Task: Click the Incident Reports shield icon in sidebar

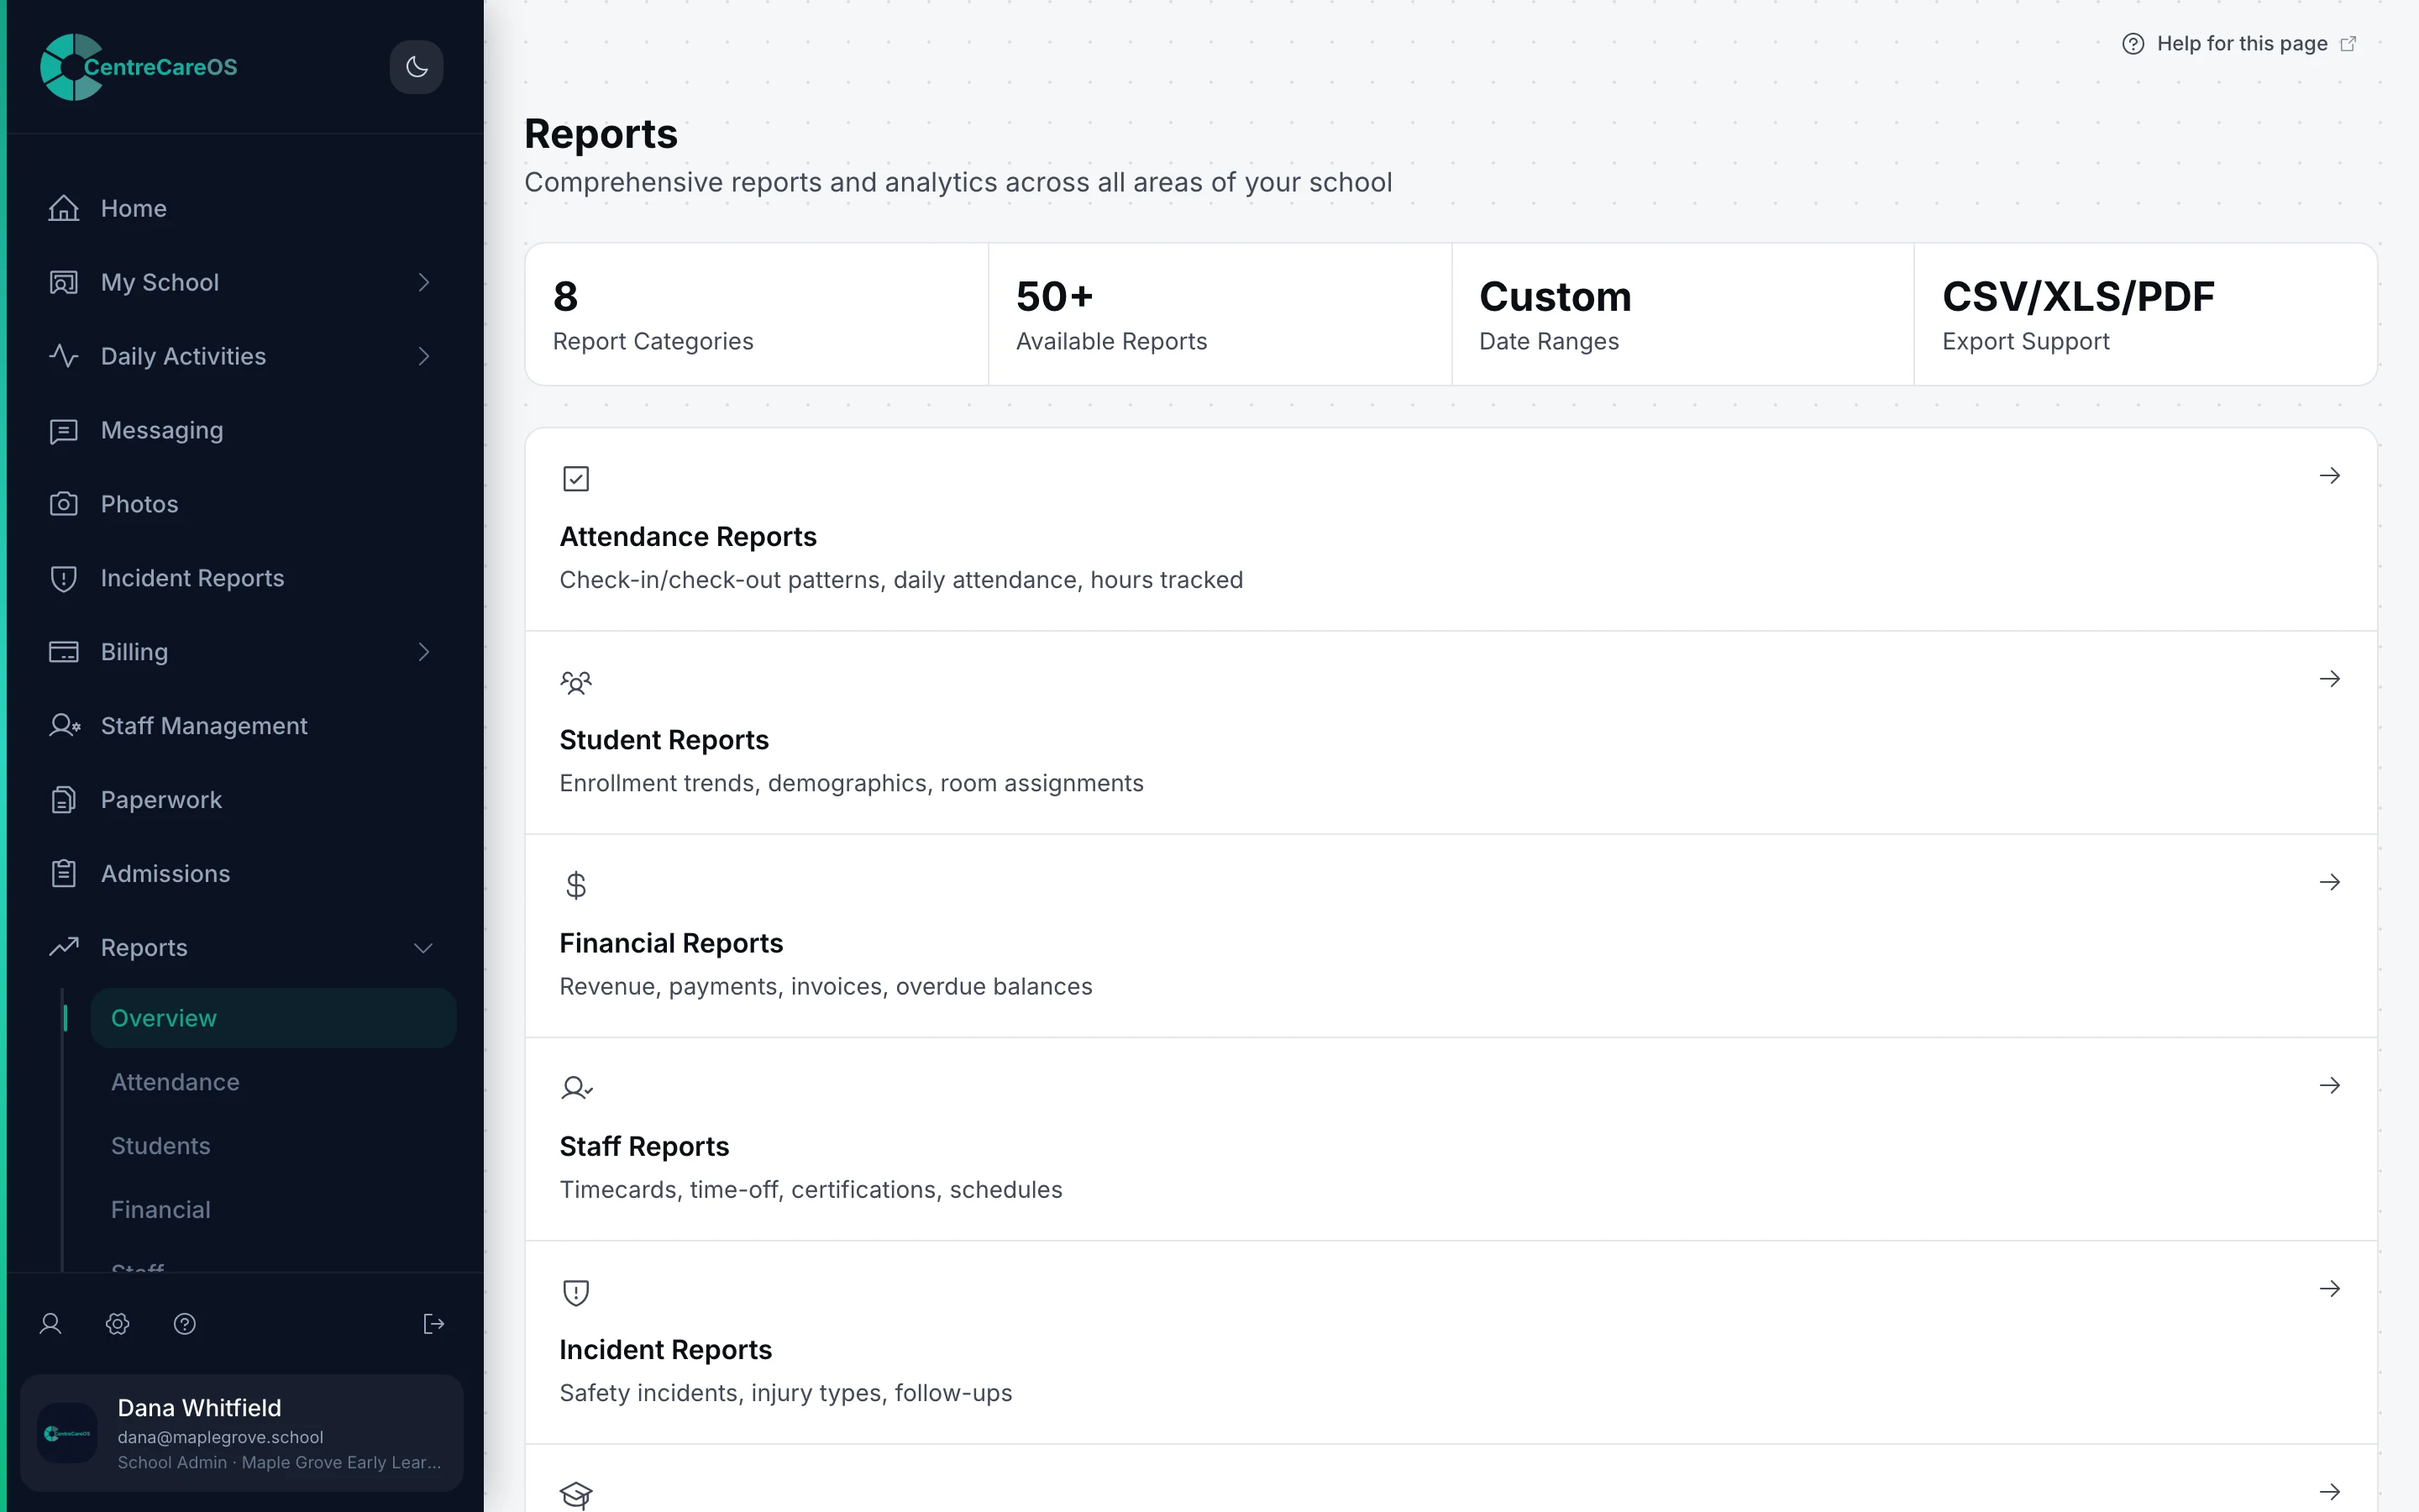Action: (x=64, y=578)
